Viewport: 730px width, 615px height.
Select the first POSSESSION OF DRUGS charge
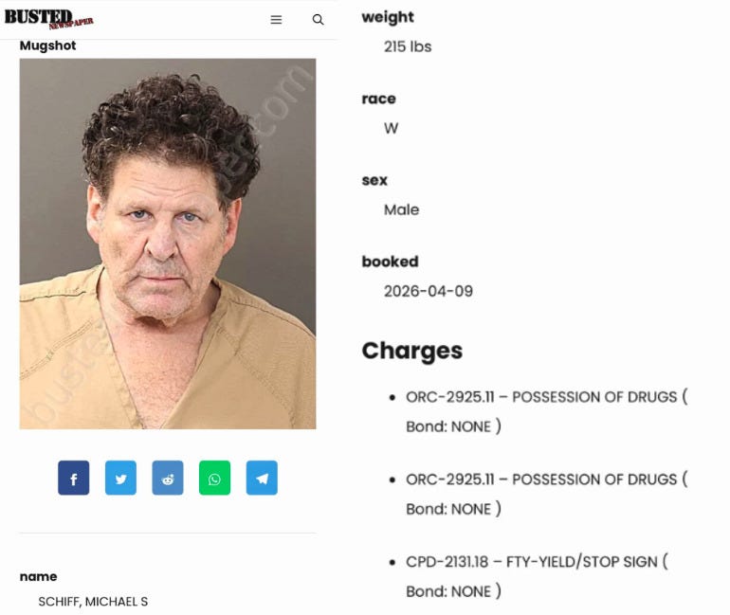[x=547, y=411]
